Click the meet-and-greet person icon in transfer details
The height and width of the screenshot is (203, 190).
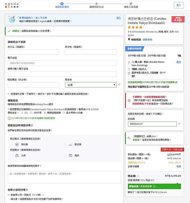coord(45,113)
